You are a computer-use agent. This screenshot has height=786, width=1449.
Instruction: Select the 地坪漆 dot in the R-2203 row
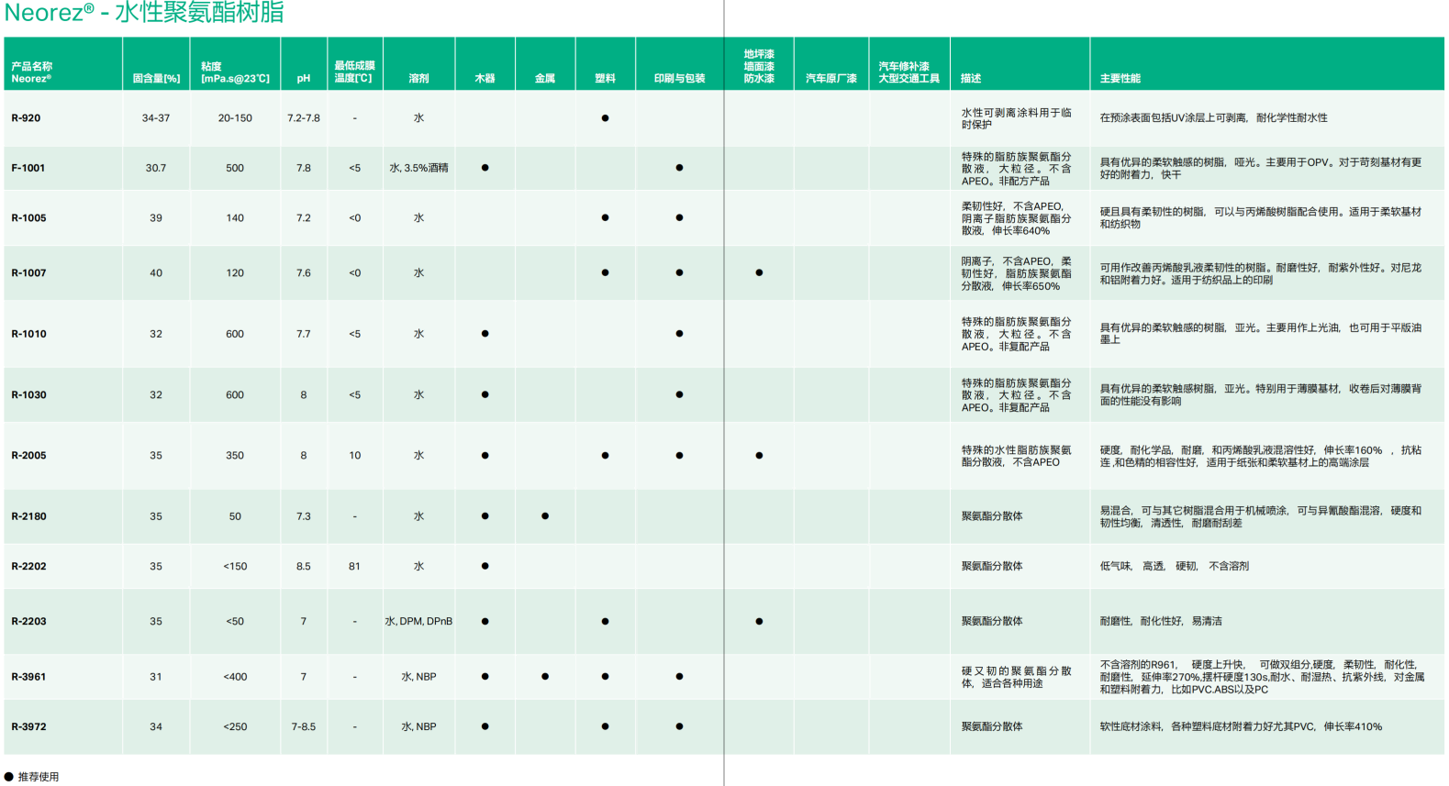click(759, 622)
